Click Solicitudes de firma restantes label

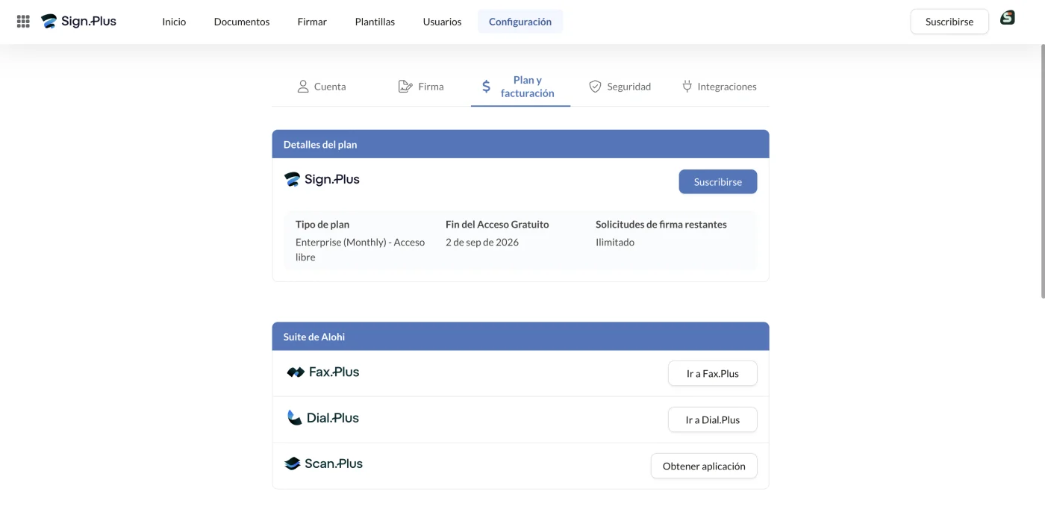[661, 224]
